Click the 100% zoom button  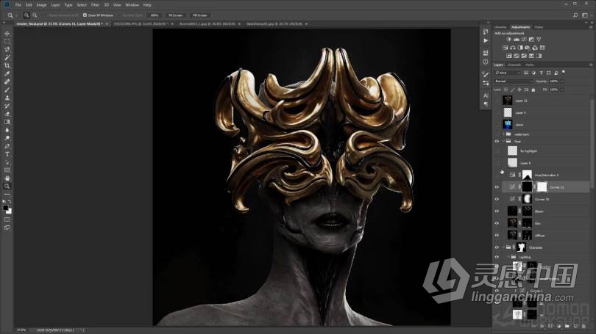pos(154,15)
